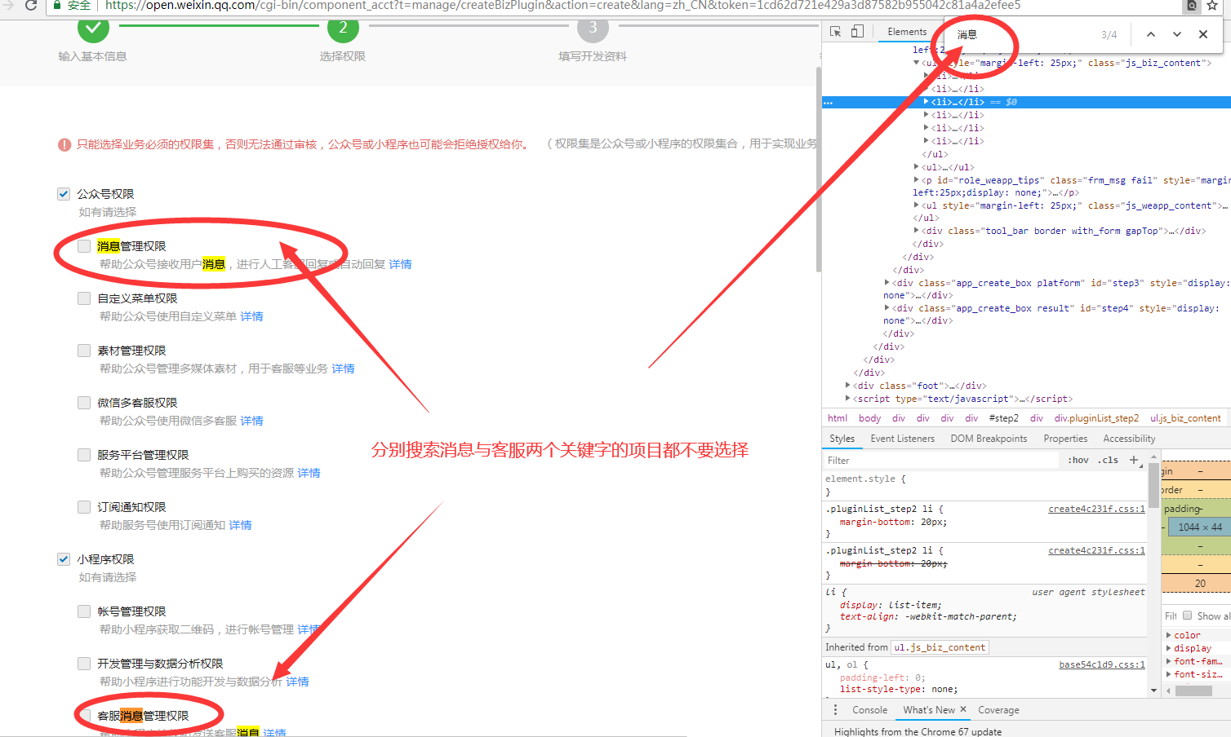Uncheck the 公众号权限 checkbox
Image resolution: width=1231 pixels, height=737 pixels.
pyautogui.click(x=64, y=194)
